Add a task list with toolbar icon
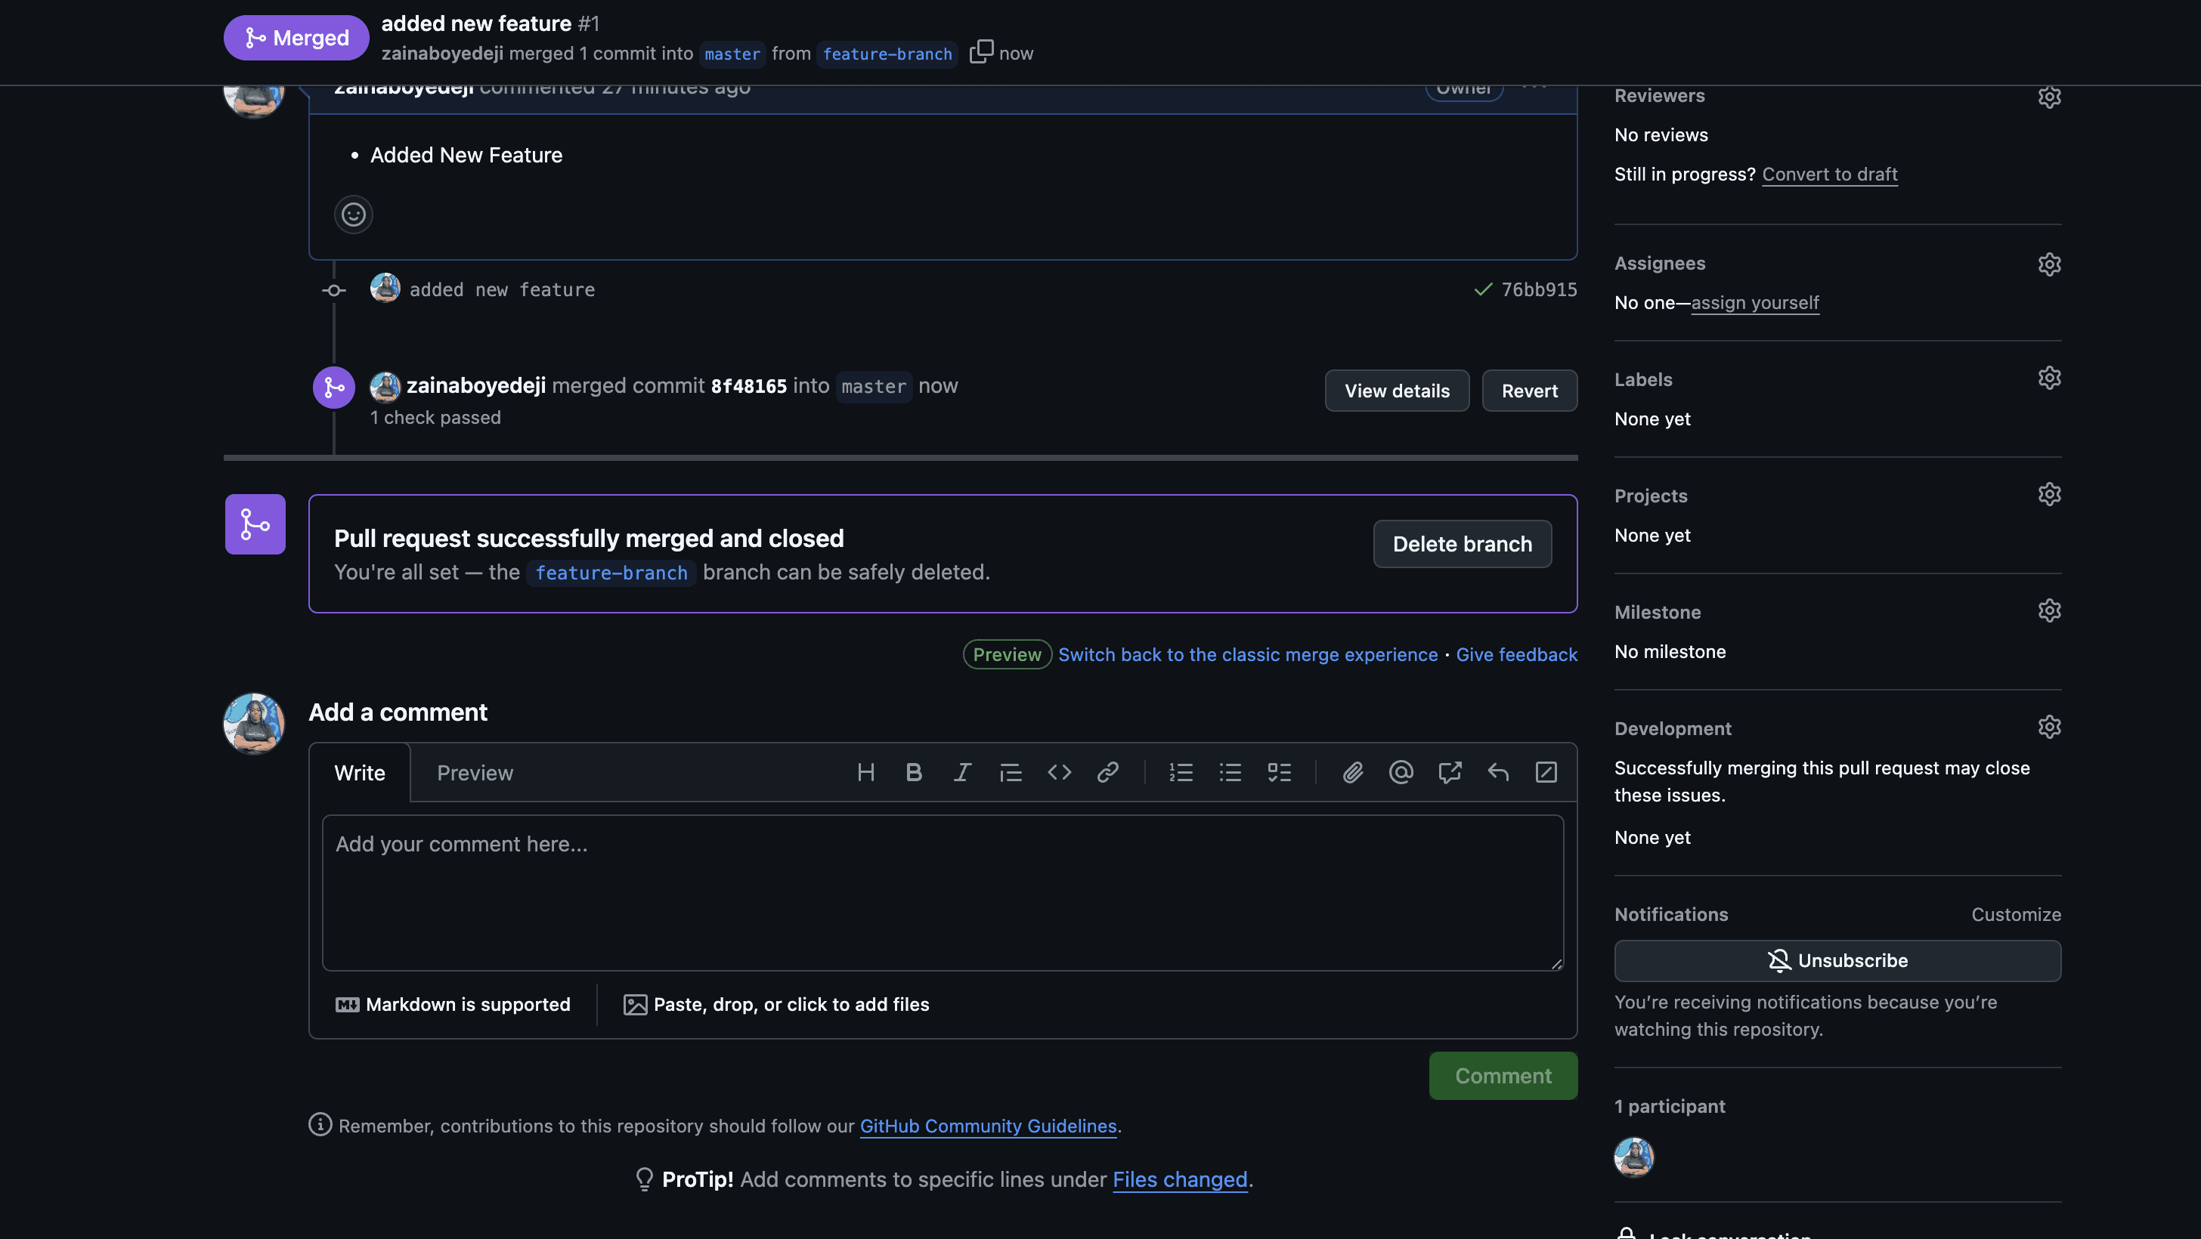This screenshot has height=1239, width=2201. [x=1279, y=773]
